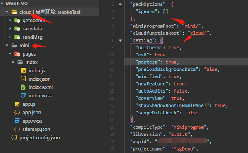The height and width of the screenshot is (153, 248).
Task: Click the index folder icon
Action: [20, 62]
